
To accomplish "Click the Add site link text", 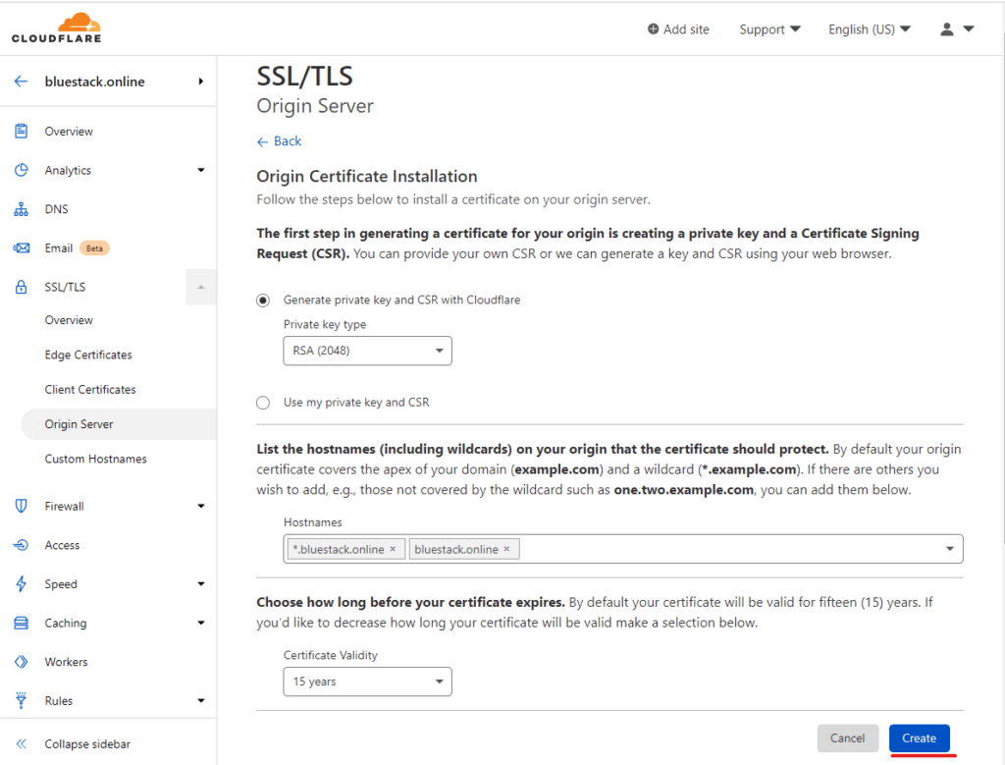I will (x=686, y=29).
